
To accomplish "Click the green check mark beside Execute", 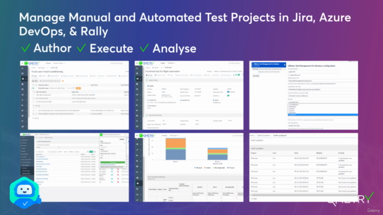I will pos(81,48).
